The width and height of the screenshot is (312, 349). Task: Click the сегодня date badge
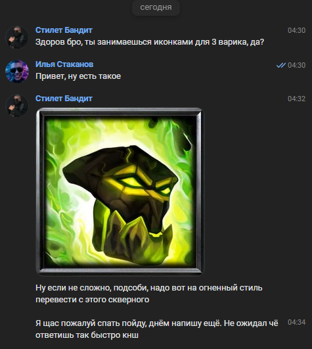156,8
